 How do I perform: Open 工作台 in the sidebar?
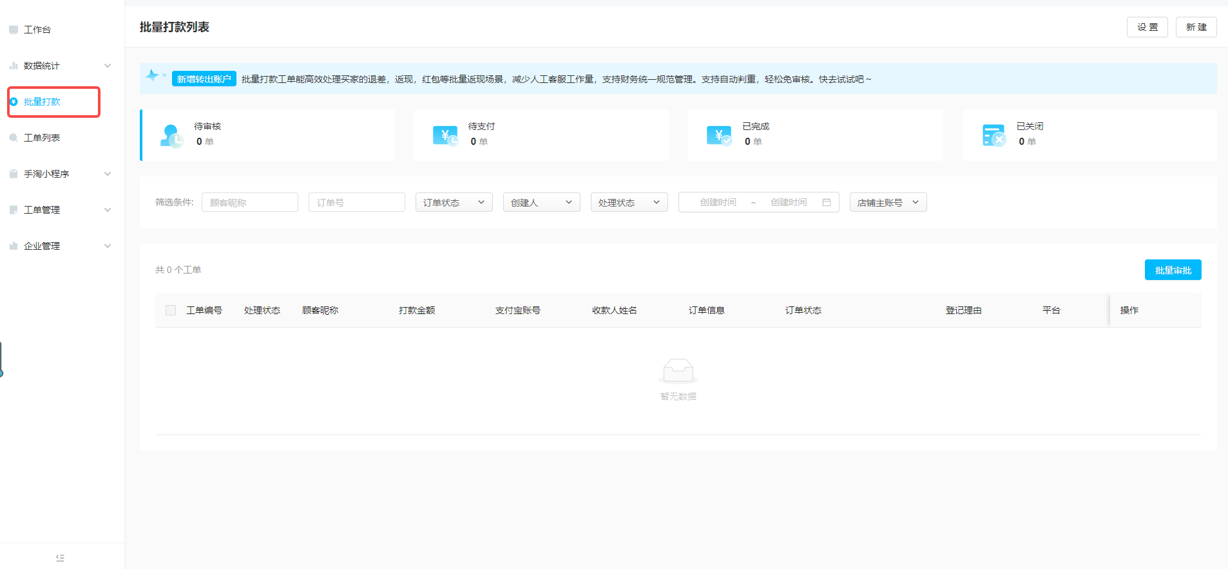tap(37, 30)
